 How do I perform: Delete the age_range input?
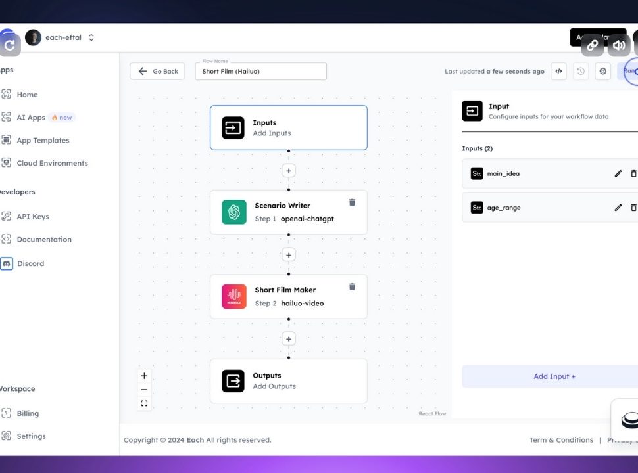click(x=633, y=207)
